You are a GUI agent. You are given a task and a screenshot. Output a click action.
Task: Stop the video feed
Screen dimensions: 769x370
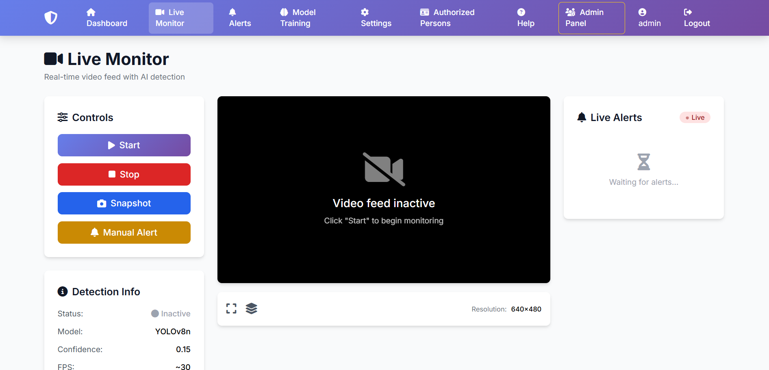pos(124,175)
